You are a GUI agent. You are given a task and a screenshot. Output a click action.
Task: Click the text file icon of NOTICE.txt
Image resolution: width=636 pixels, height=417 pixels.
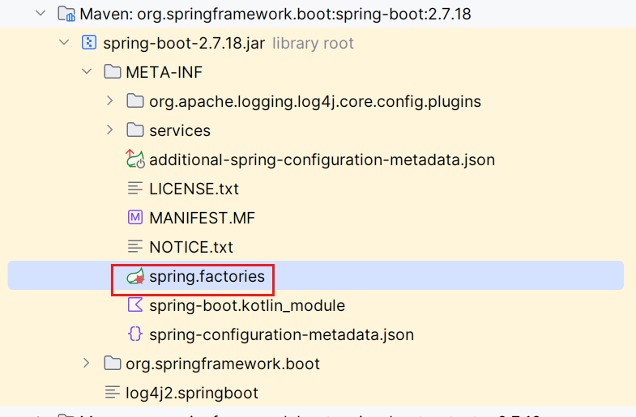(135, 247)
